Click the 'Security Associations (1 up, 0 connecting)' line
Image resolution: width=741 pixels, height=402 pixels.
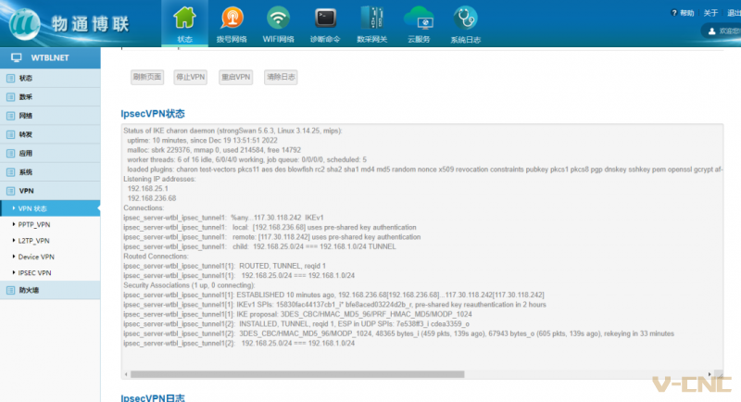189,285
